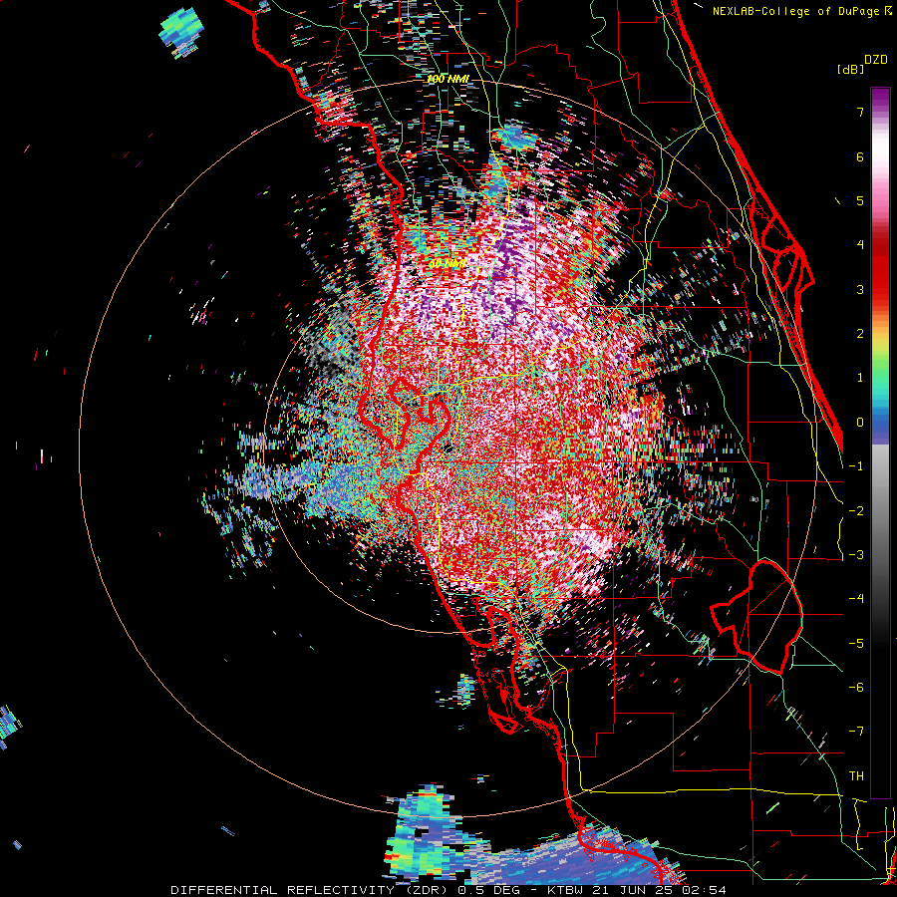Click the 7 tick label on scale
Screen dimensions: 897x897
(x=860, y=112)
